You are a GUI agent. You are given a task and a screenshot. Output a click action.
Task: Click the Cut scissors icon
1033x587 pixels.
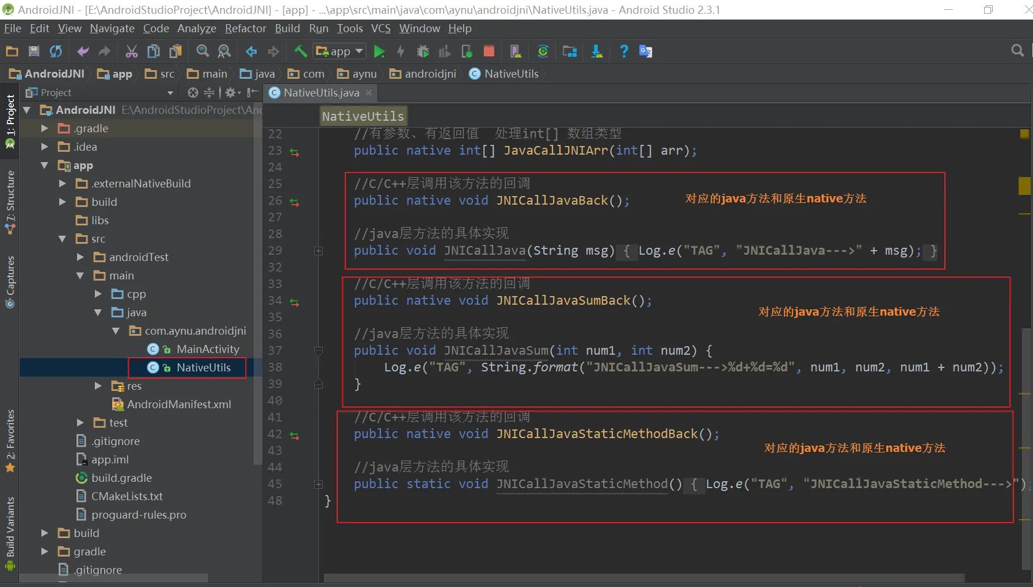click(x=132, y=51)
